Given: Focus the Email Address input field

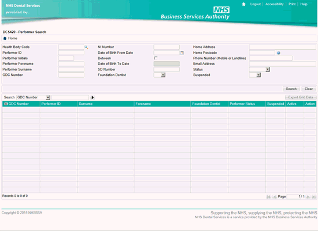Looking at the screenshot, I should pos(282,64).
